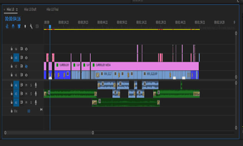Open Timeline Display Settings wrench

31,26
